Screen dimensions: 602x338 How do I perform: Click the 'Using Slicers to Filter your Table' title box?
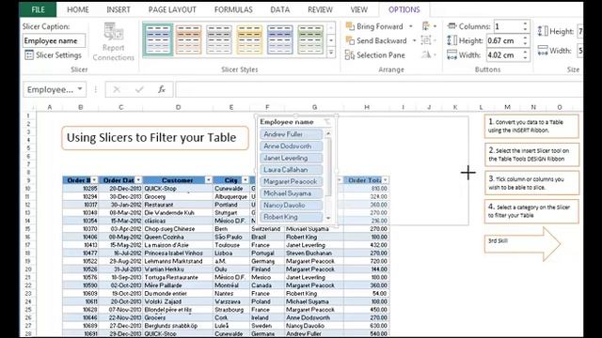point(155,138)
